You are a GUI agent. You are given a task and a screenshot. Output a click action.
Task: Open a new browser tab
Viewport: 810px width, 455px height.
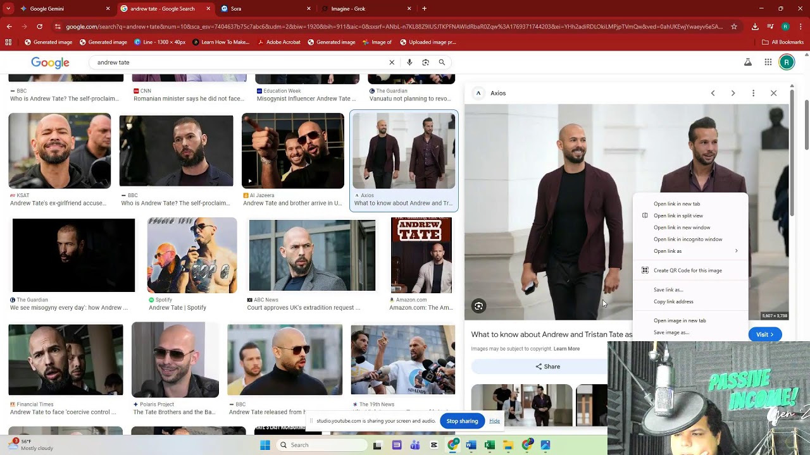pos(424,9)
